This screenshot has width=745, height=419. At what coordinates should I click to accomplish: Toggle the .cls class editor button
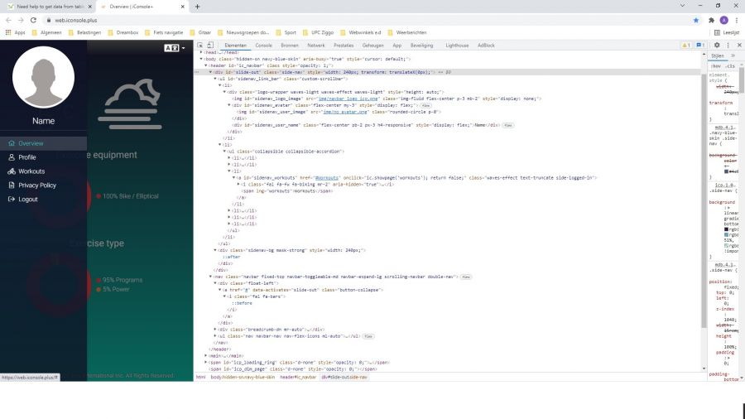(x=730, y=66)
